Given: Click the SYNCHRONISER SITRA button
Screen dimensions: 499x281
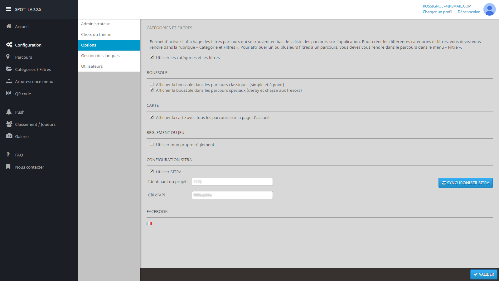Looking at the screenshot, I should tap(465, 183).
